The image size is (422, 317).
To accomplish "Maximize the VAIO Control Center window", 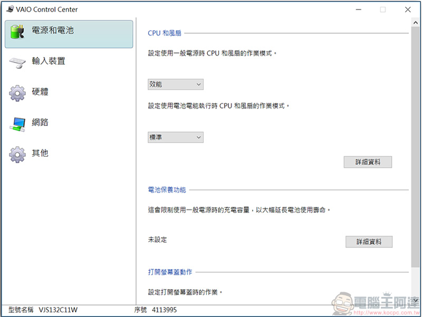I will coord(383,9).
